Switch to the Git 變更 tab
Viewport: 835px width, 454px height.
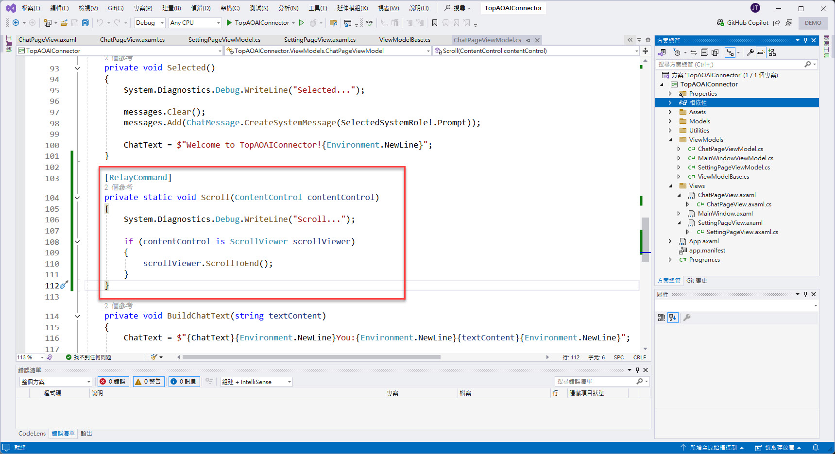697,281
